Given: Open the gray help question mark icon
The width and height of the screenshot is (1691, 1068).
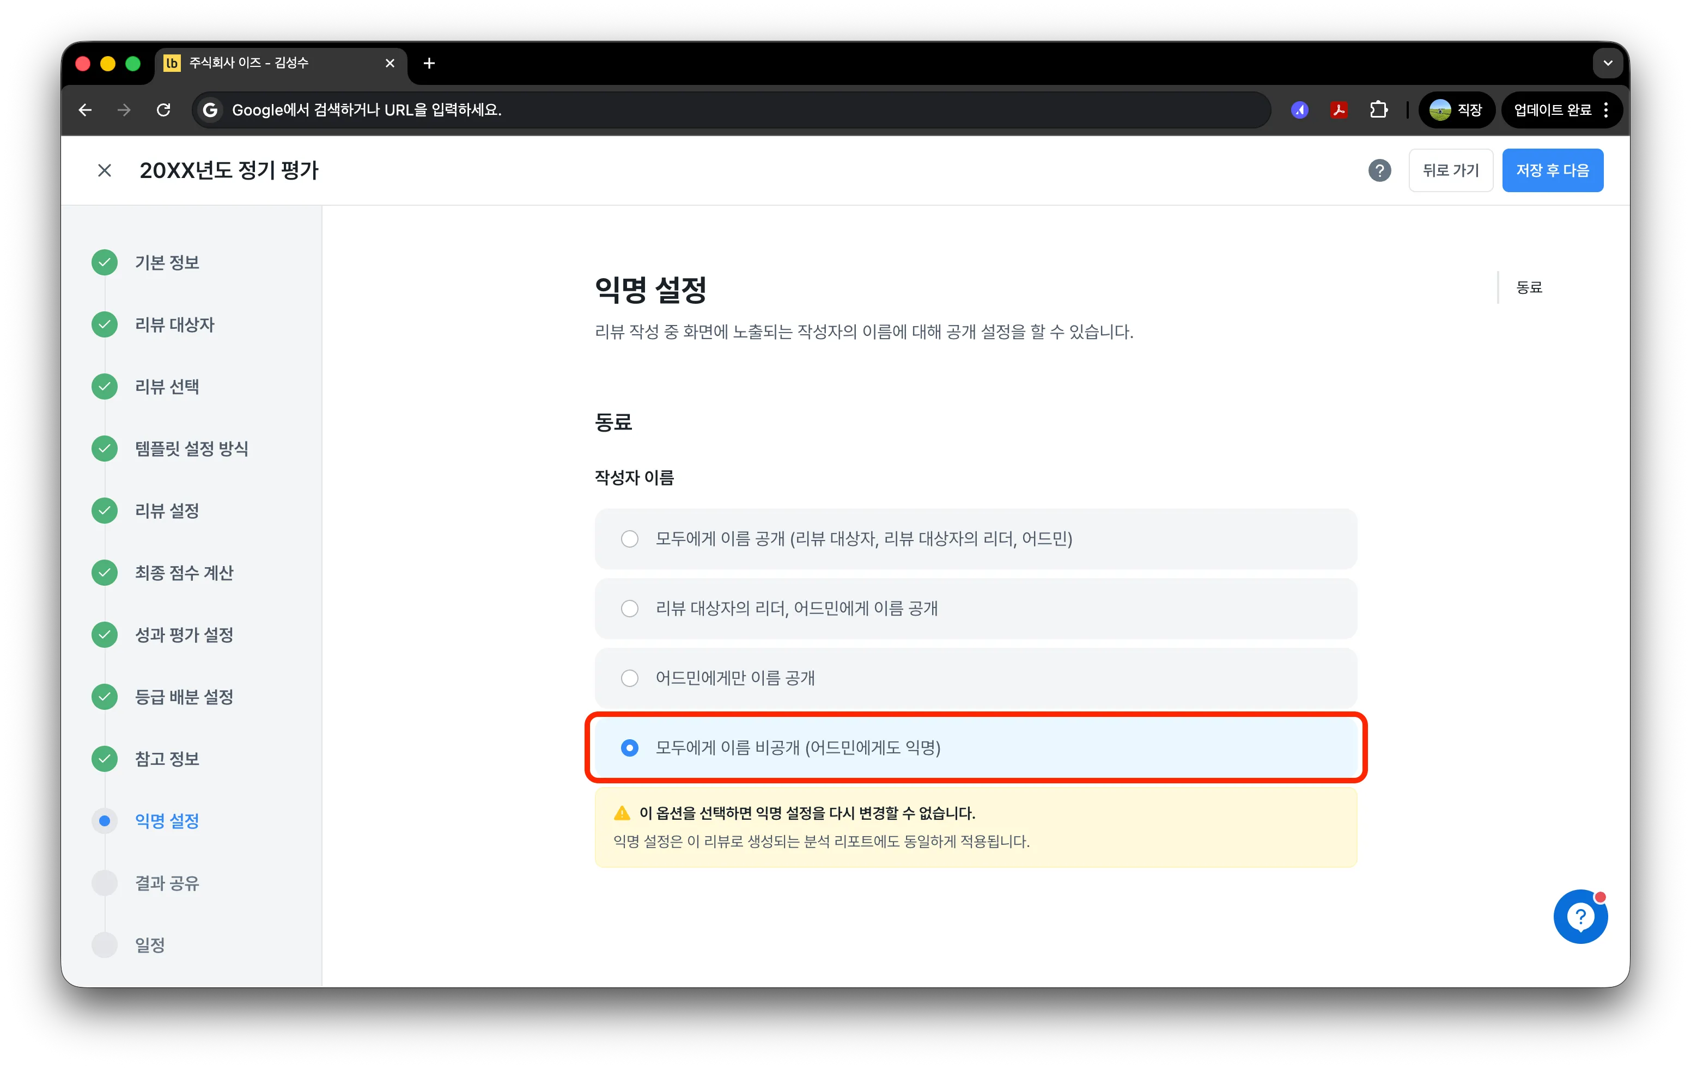Looking at the screenshot, I should [1379, 170].
